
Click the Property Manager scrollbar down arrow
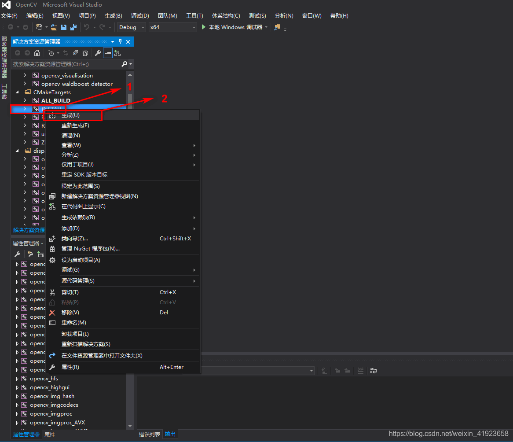click(130, 426)
